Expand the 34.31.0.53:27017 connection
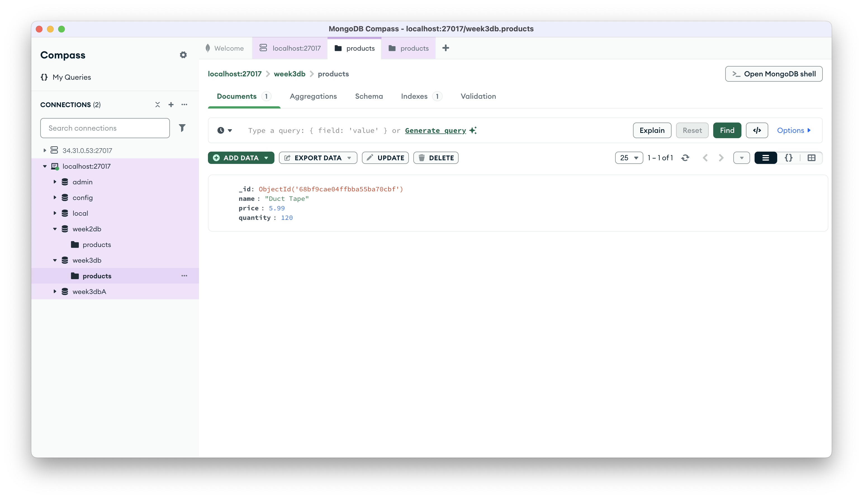 coord(44,150)
